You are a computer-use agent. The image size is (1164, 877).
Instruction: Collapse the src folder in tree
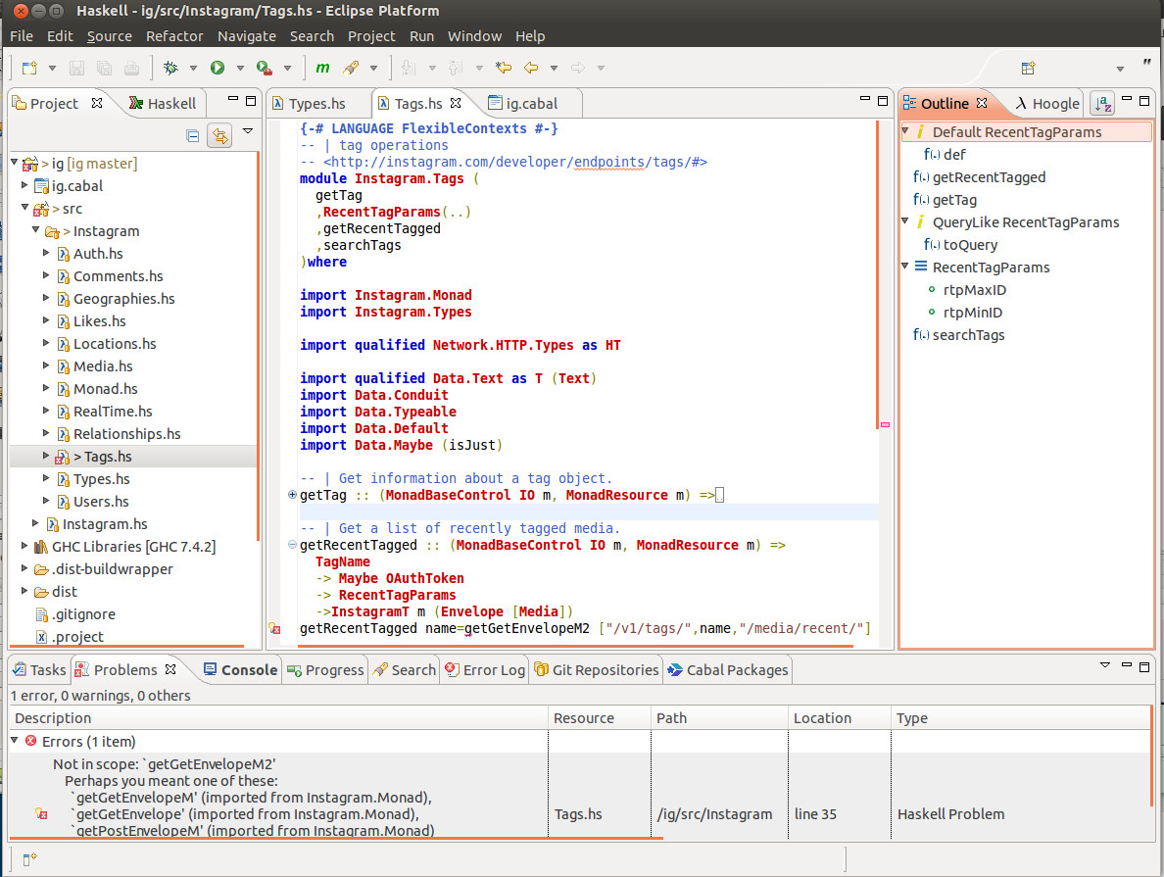[24, 208]
